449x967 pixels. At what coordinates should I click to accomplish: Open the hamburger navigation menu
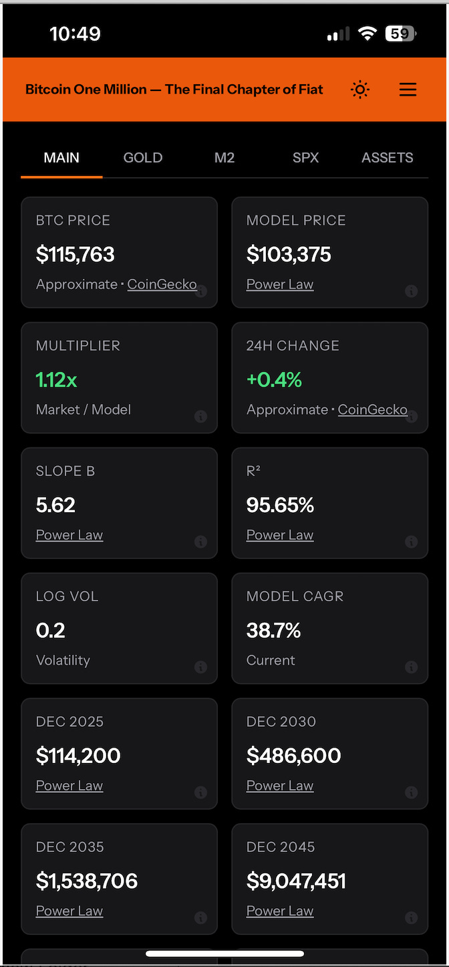408,89
